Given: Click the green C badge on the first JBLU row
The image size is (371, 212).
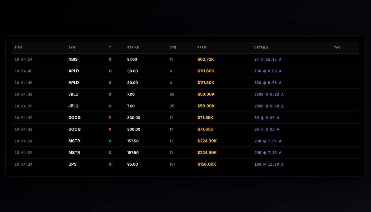Looking at the screenshot, I should 110,94.
